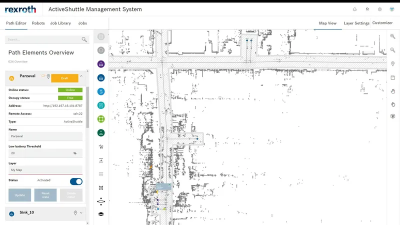The image size is (400, 225).
Task: Switch to Layer Settings tab
Action: tap(356, 23)
